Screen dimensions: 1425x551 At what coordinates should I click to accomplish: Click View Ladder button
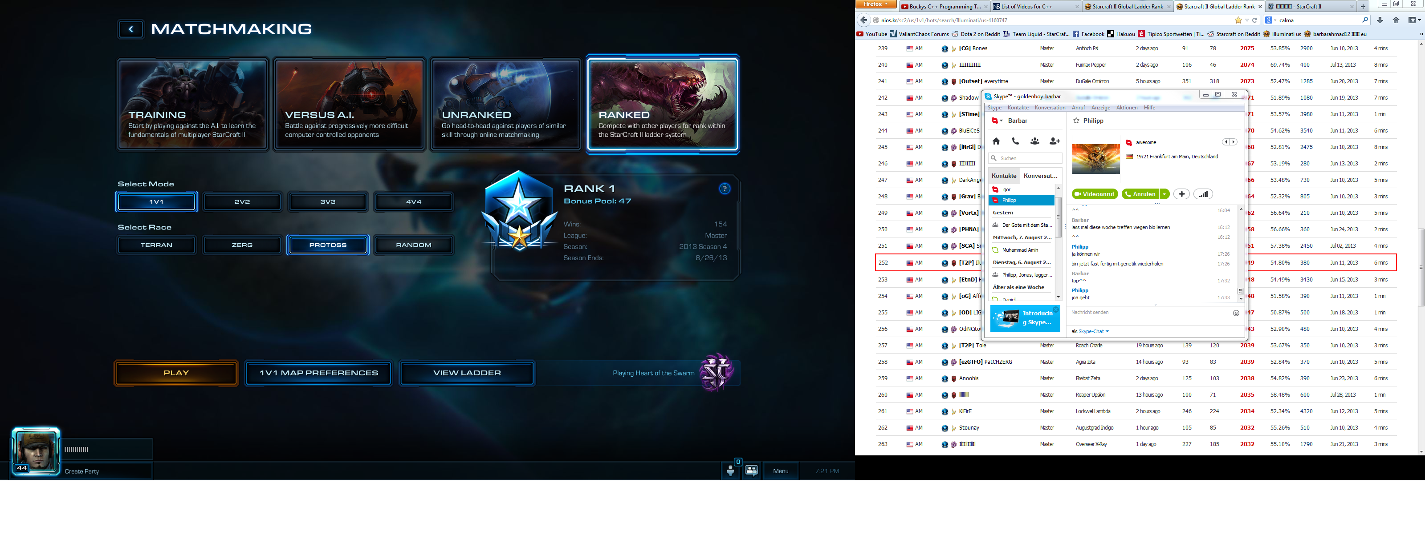[x=467, y=373]
